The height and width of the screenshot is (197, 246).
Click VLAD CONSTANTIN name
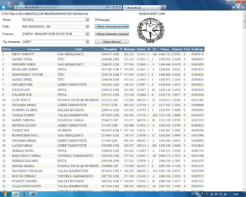click(x=26, y=186)
